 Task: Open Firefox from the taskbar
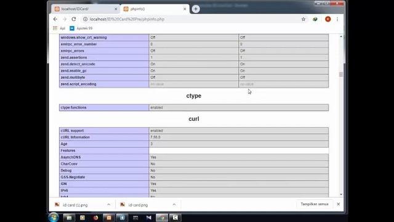(96, 218)
